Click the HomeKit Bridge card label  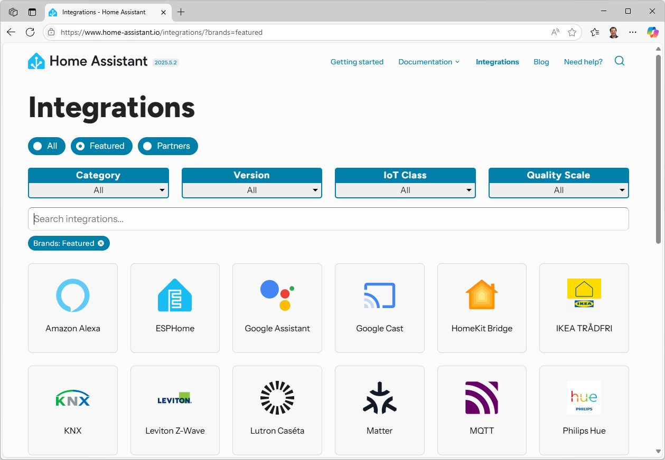482,328
